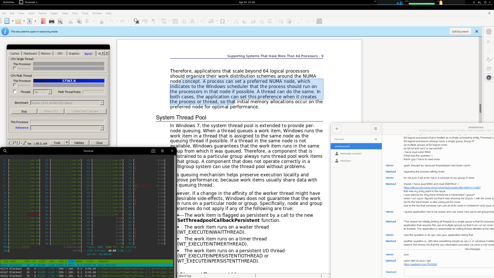Open the New document dropdown arrow
494x278 pixels.
[13, 21]
